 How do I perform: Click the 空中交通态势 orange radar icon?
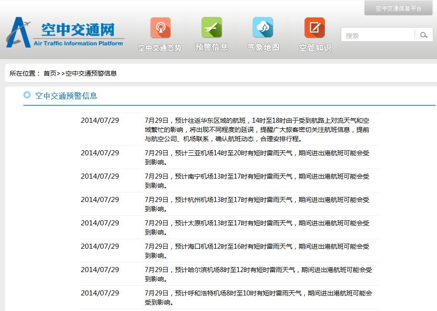pos(160,27)
